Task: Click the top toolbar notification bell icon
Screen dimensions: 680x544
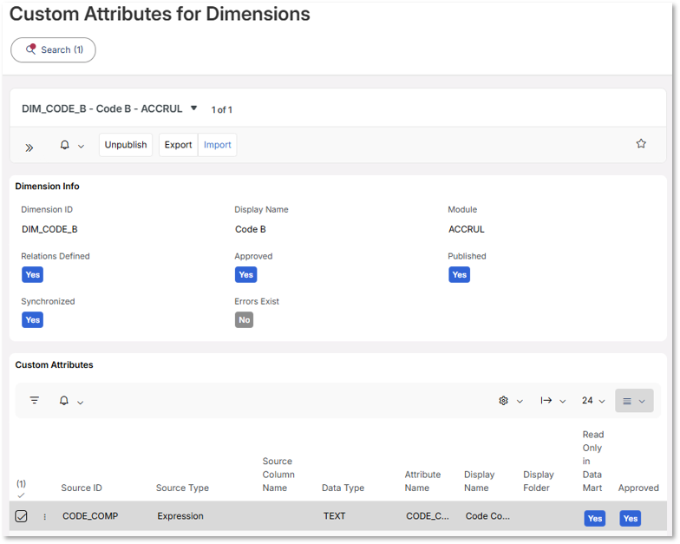Action: pyautogui.click(x=64, y=145)
